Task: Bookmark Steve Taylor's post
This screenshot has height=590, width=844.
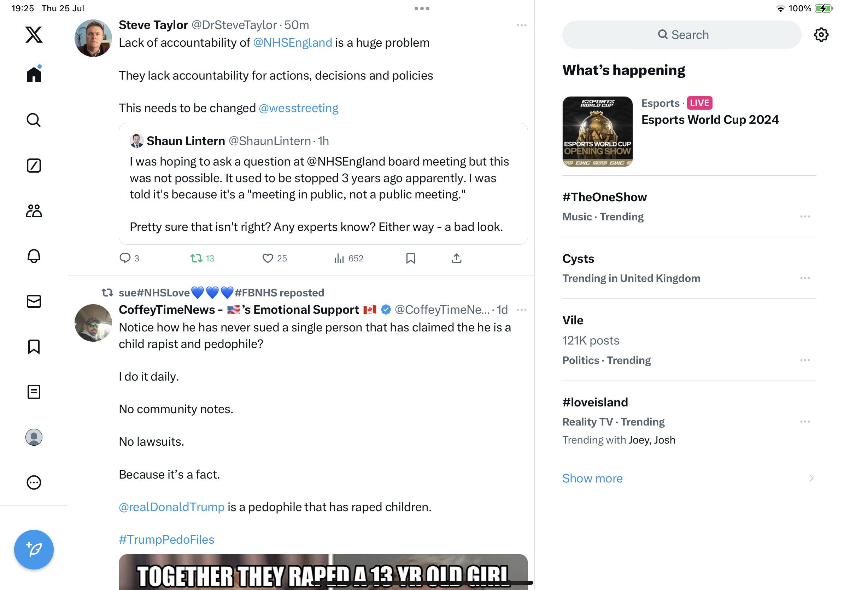Action: click(410, 258)
